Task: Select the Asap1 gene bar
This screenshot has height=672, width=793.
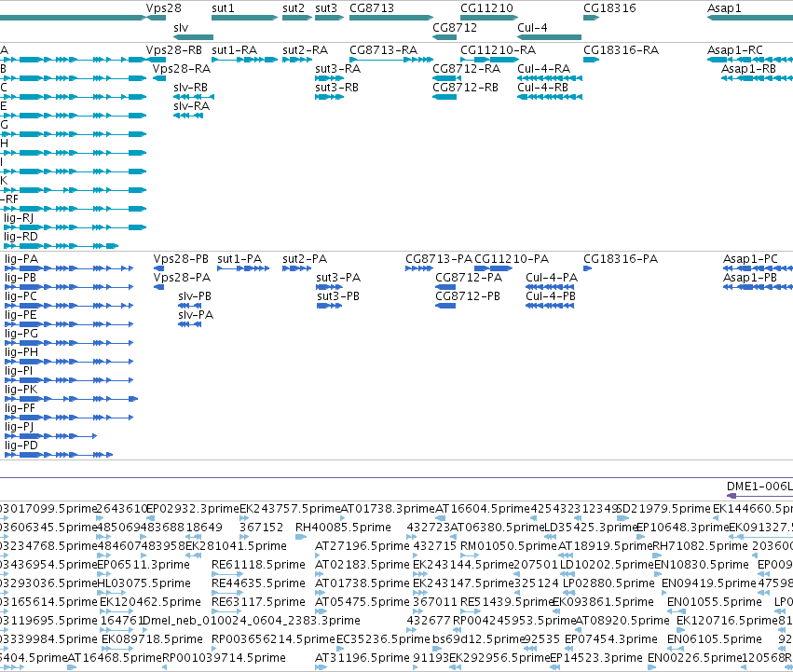Action: point(750,18)
